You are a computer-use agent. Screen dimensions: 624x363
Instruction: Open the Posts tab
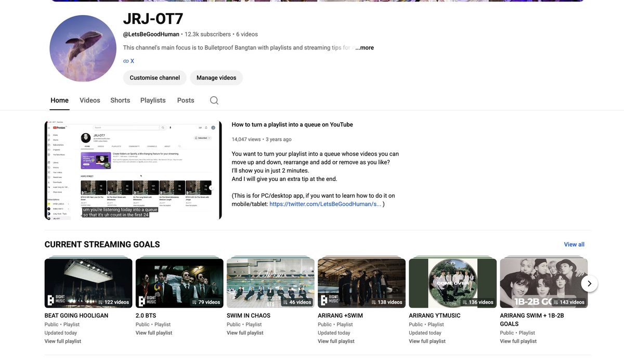tap(186, 100)
